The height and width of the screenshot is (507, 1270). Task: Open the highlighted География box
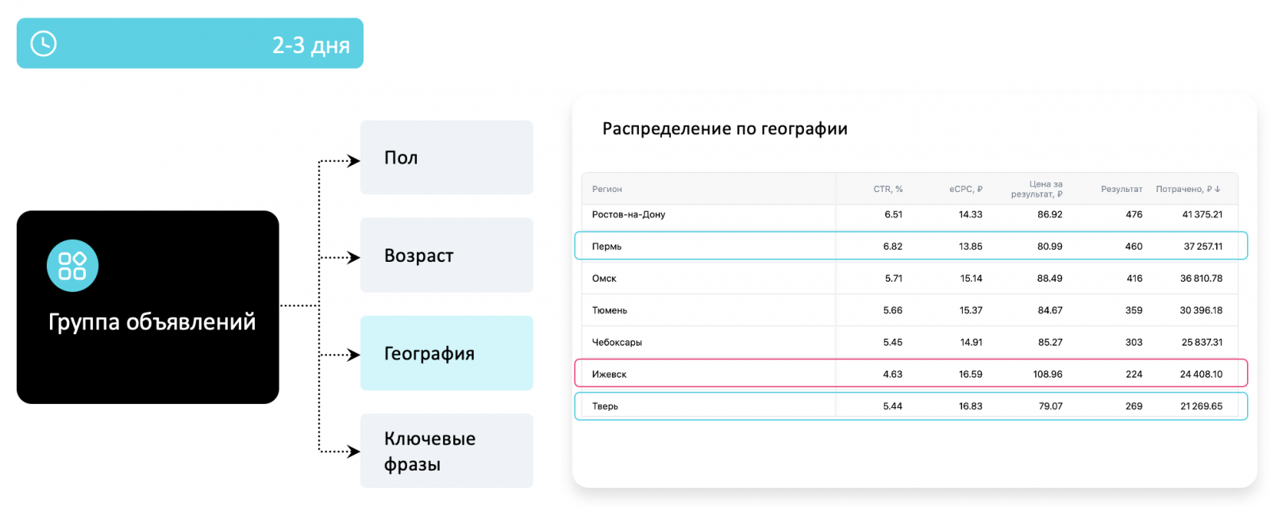pyautogui.click(x=446, y=353)
